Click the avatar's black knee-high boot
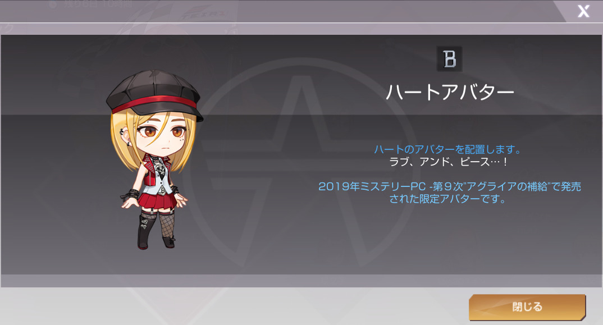 coord(146,231)
